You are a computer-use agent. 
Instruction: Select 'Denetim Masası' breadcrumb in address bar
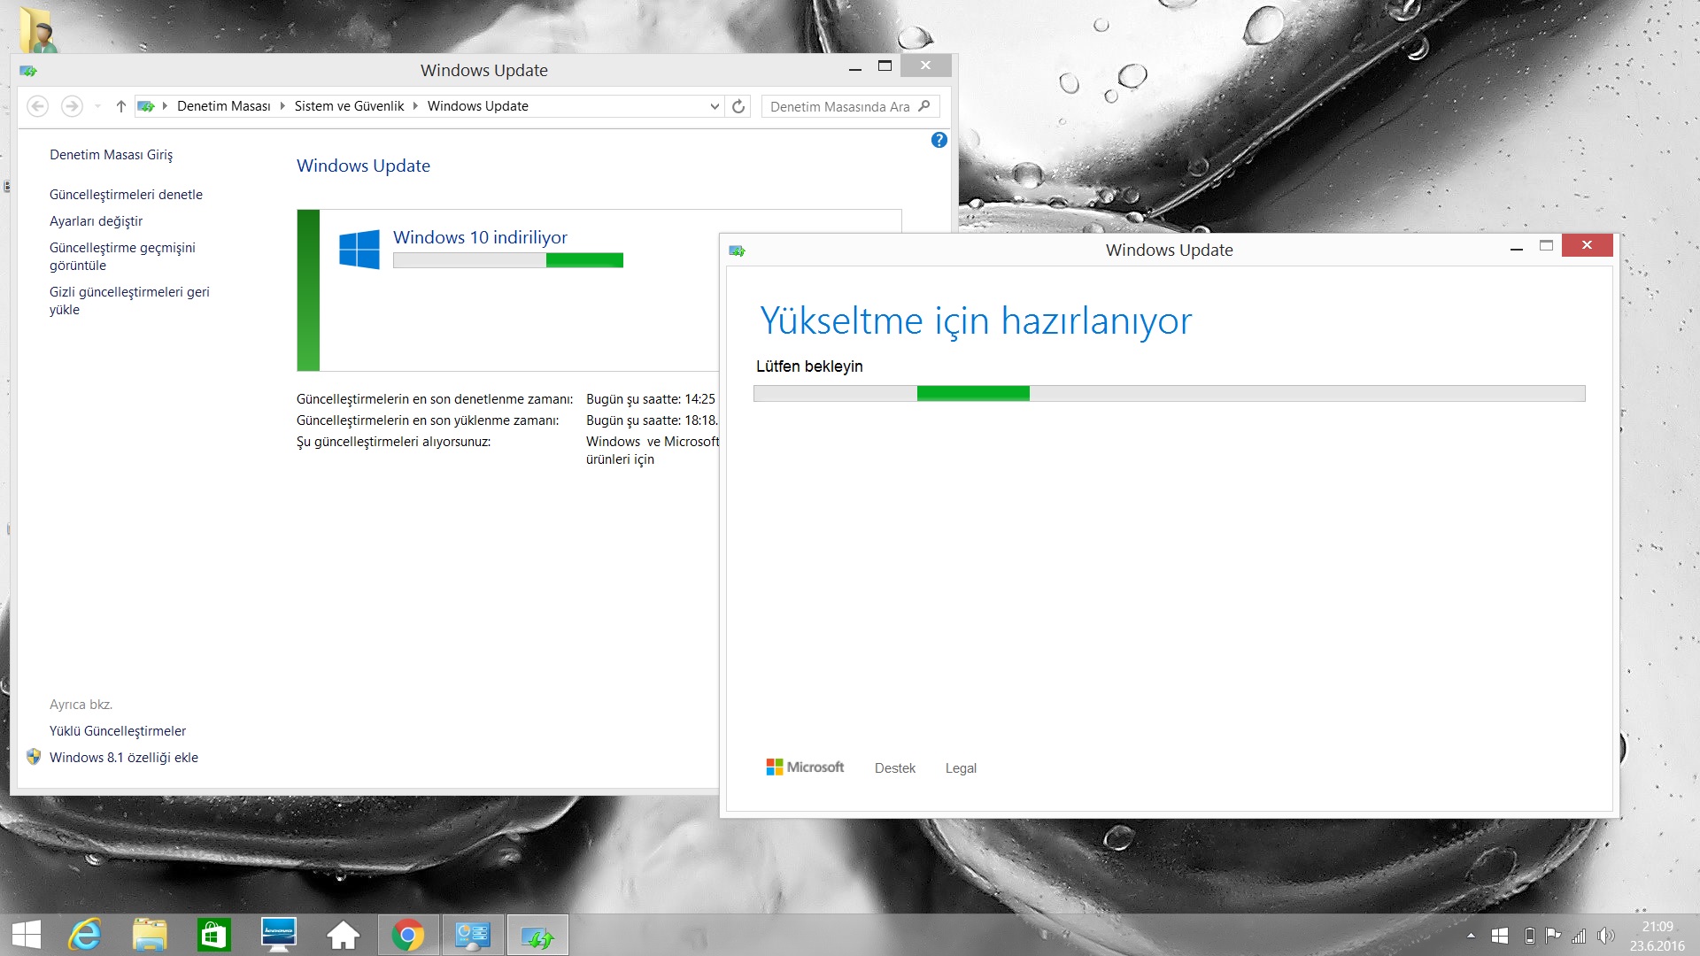pos(224,106)
